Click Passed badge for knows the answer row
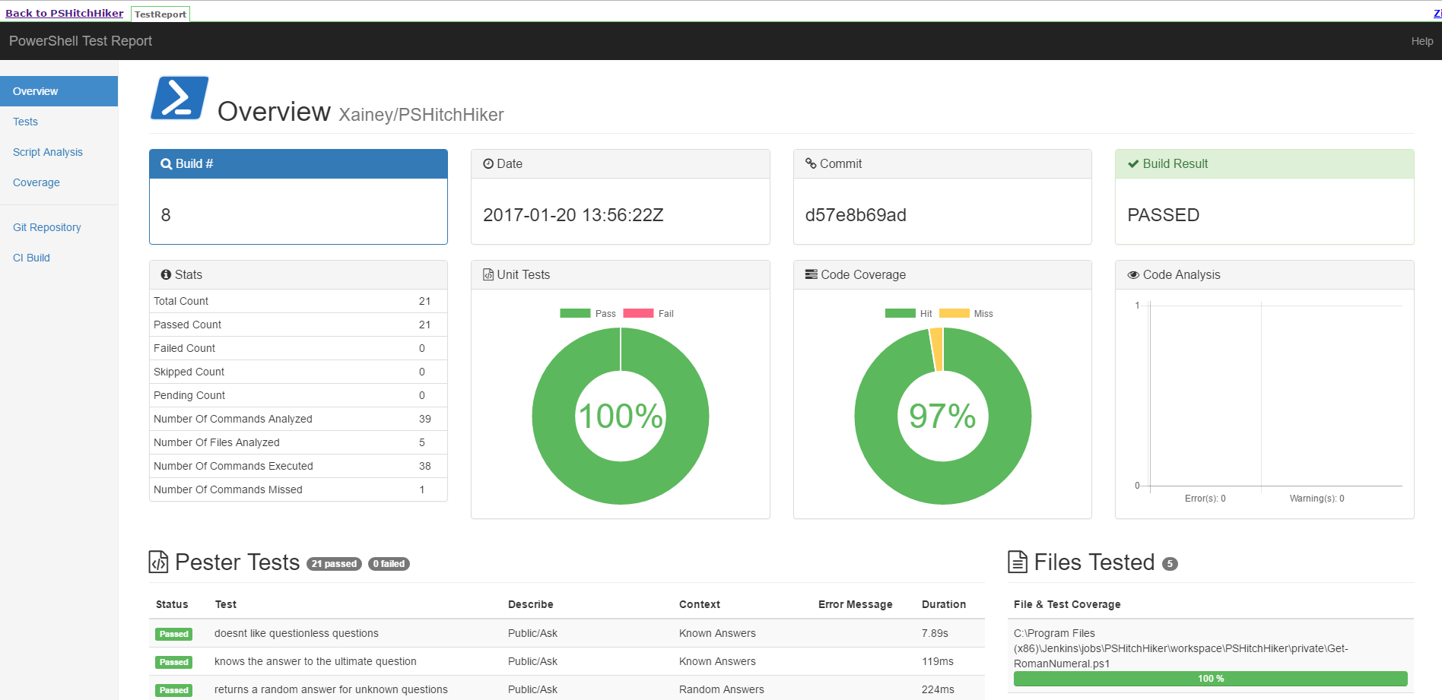This screenshot has width=1442, height=700. click(x=174, y=662)
